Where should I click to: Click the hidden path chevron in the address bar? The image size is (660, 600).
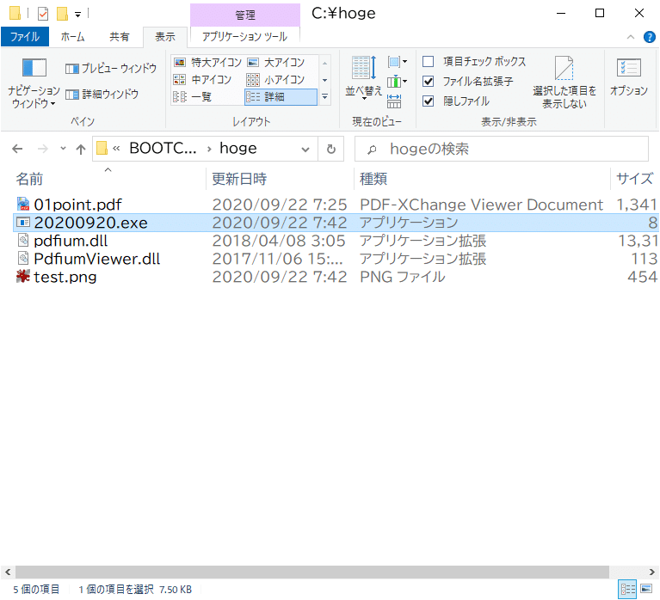click(116, 149)
